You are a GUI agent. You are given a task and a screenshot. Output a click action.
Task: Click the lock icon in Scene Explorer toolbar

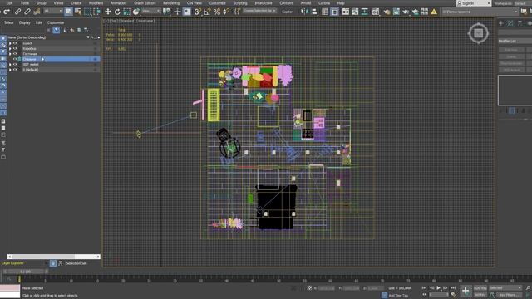coord(65,30)
